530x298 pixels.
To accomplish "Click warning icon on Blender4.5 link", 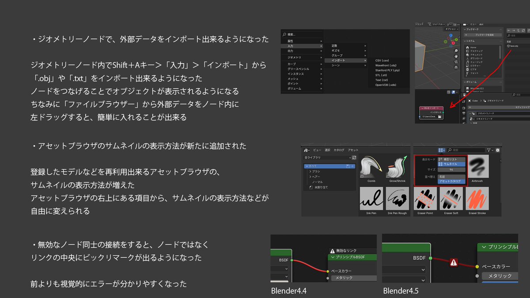I will coord(453,262).
